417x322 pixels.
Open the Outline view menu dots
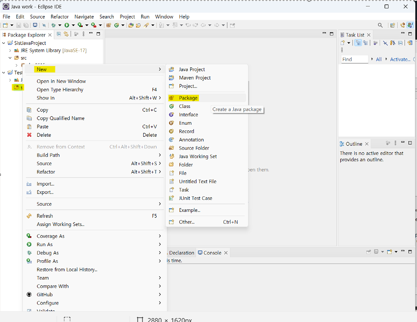click(396, 143)
